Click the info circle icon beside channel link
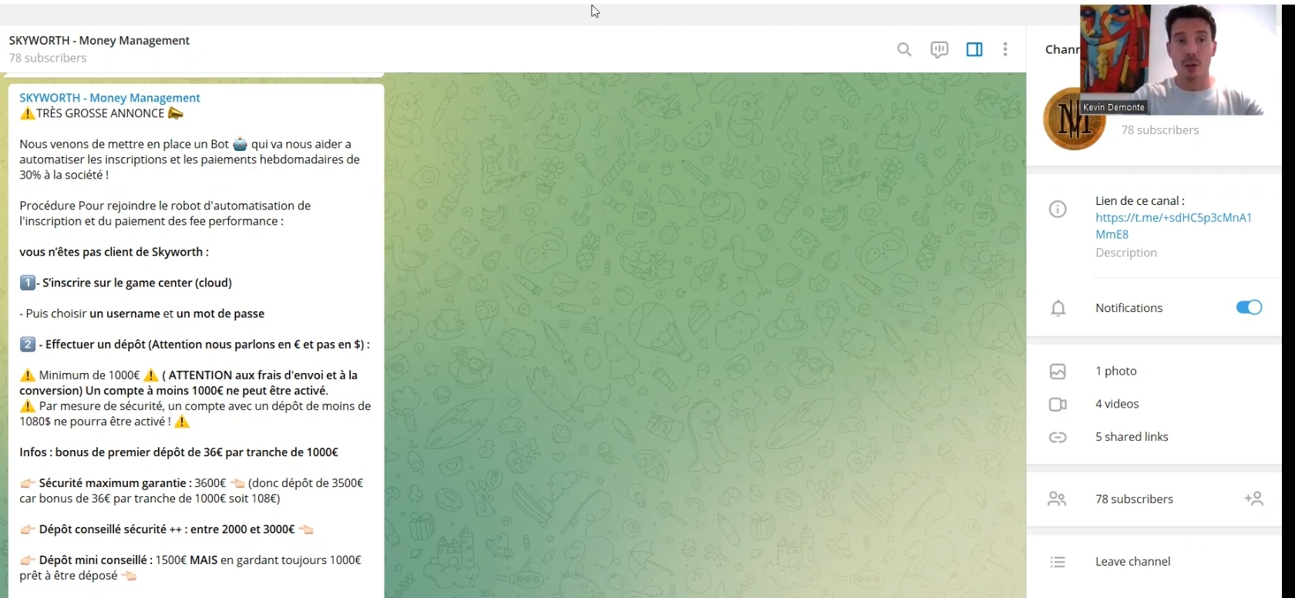The width and height of the screenshot is (1295, 598). click(x=1058, y=209)
